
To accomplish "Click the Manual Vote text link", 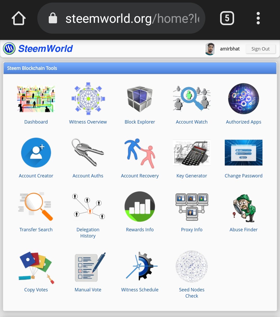I will tap(88, 290).
